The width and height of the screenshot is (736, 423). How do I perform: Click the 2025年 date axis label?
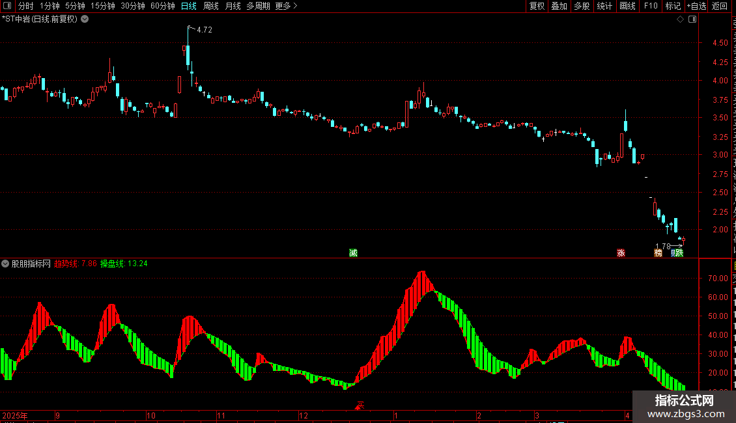click(x=14, y=415)
